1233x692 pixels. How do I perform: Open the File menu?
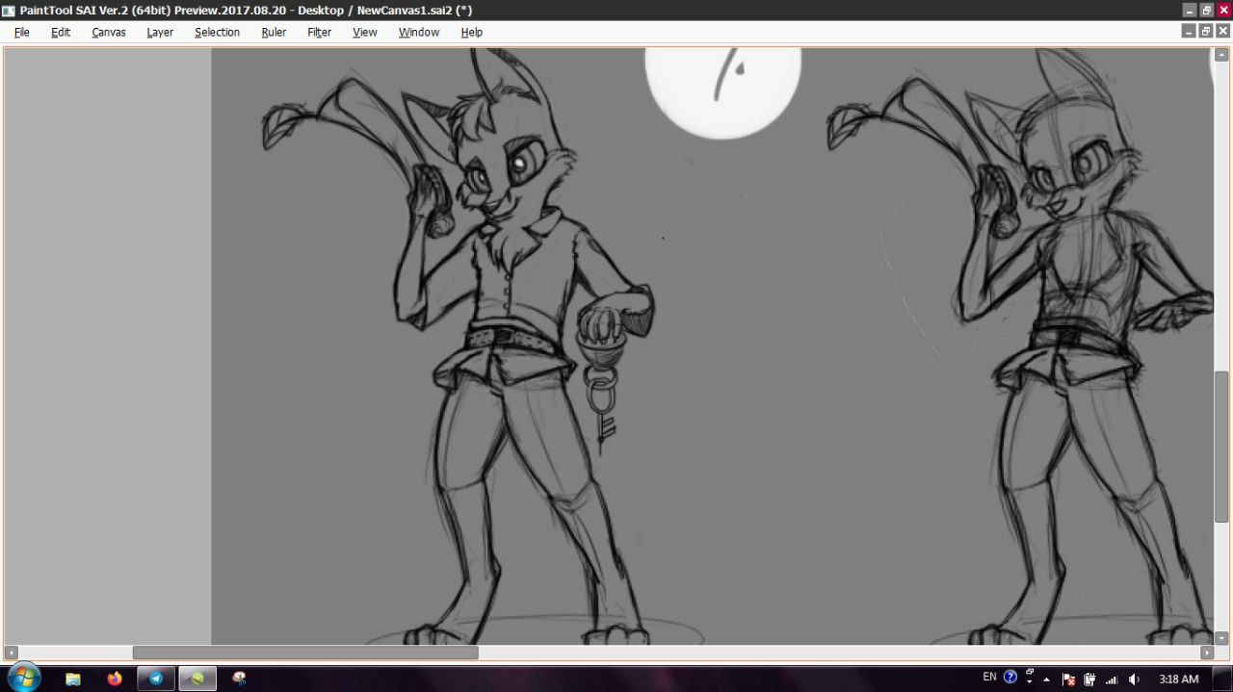(x=21, y=32)
